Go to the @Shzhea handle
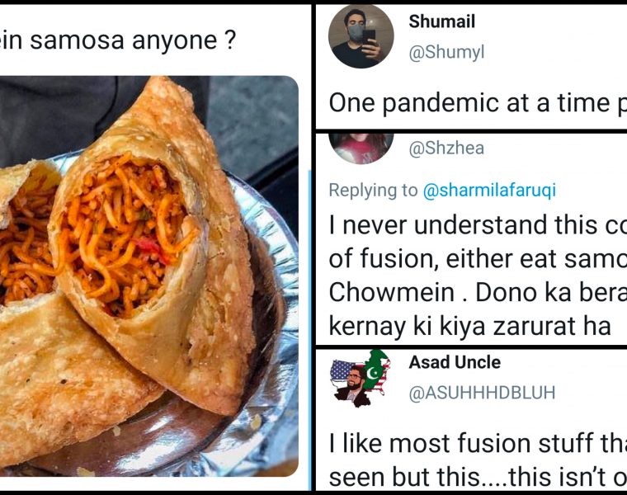This screenshot has height=495, width=627. coord(446,148)
